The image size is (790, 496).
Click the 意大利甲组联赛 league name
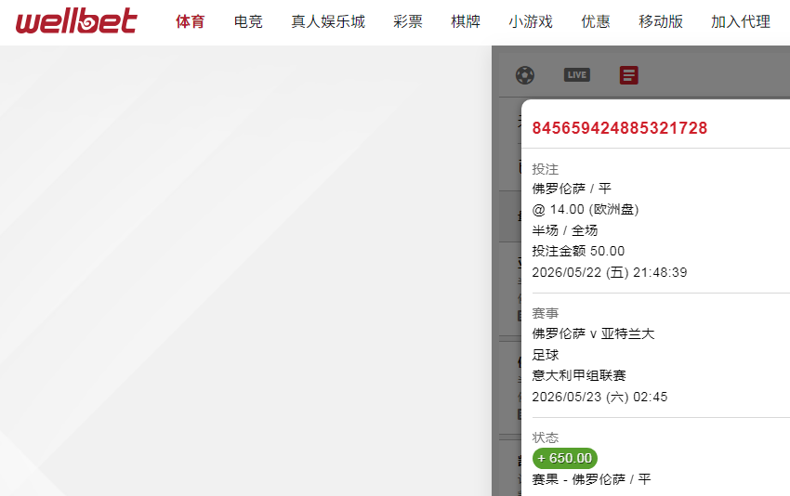579,375
